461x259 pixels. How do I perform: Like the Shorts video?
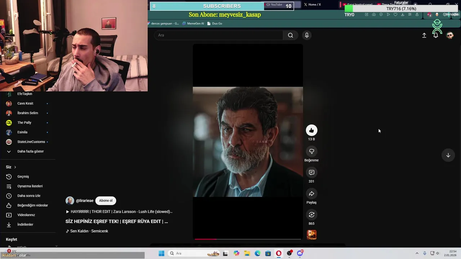coord(312,130)
